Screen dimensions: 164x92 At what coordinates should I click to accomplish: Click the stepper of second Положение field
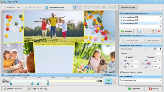(x=160, y=66)
